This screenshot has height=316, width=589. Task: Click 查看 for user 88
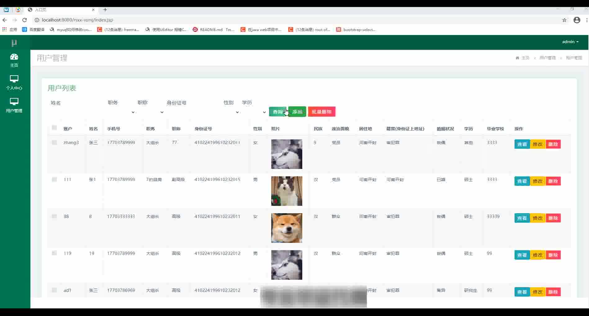pyautogui.click(x=522, y=218)
